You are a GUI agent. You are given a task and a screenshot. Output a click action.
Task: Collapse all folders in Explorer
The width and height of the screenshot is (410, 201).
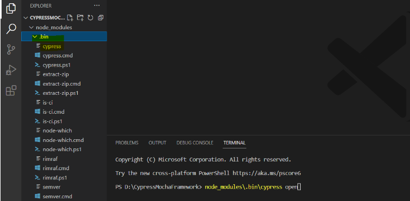point(101,18)
